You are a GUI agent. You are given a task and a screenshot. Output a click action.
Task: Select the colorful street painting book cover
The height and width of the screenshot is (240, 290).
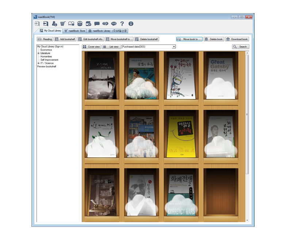point(141,137)
